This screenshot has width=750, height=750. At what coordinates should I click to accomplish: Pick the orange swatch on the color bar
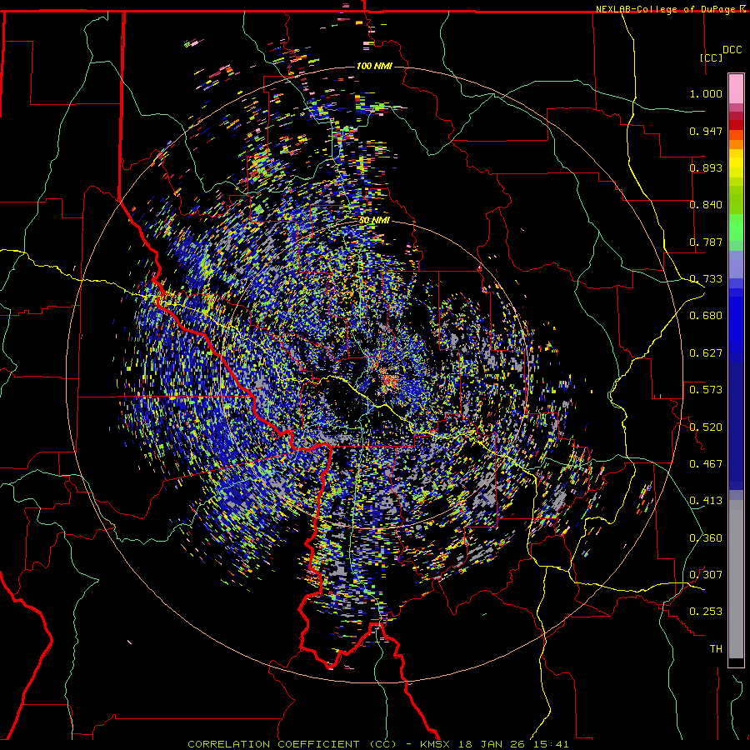[x=736, y=144]
